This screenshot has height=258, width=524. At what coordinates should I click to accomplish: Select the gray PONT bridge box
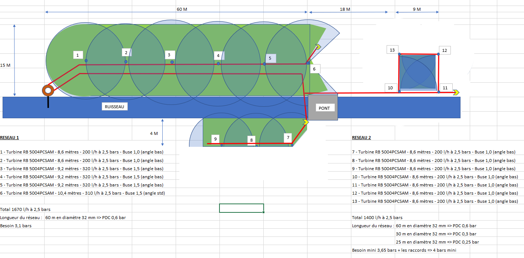point(323,107)
